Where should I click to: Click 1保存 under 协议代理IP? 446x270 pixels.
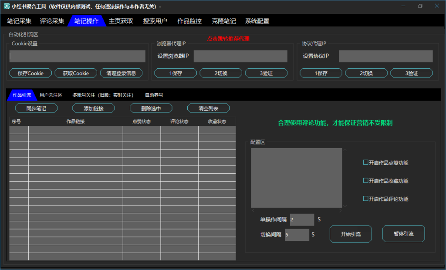coord(321,73)
